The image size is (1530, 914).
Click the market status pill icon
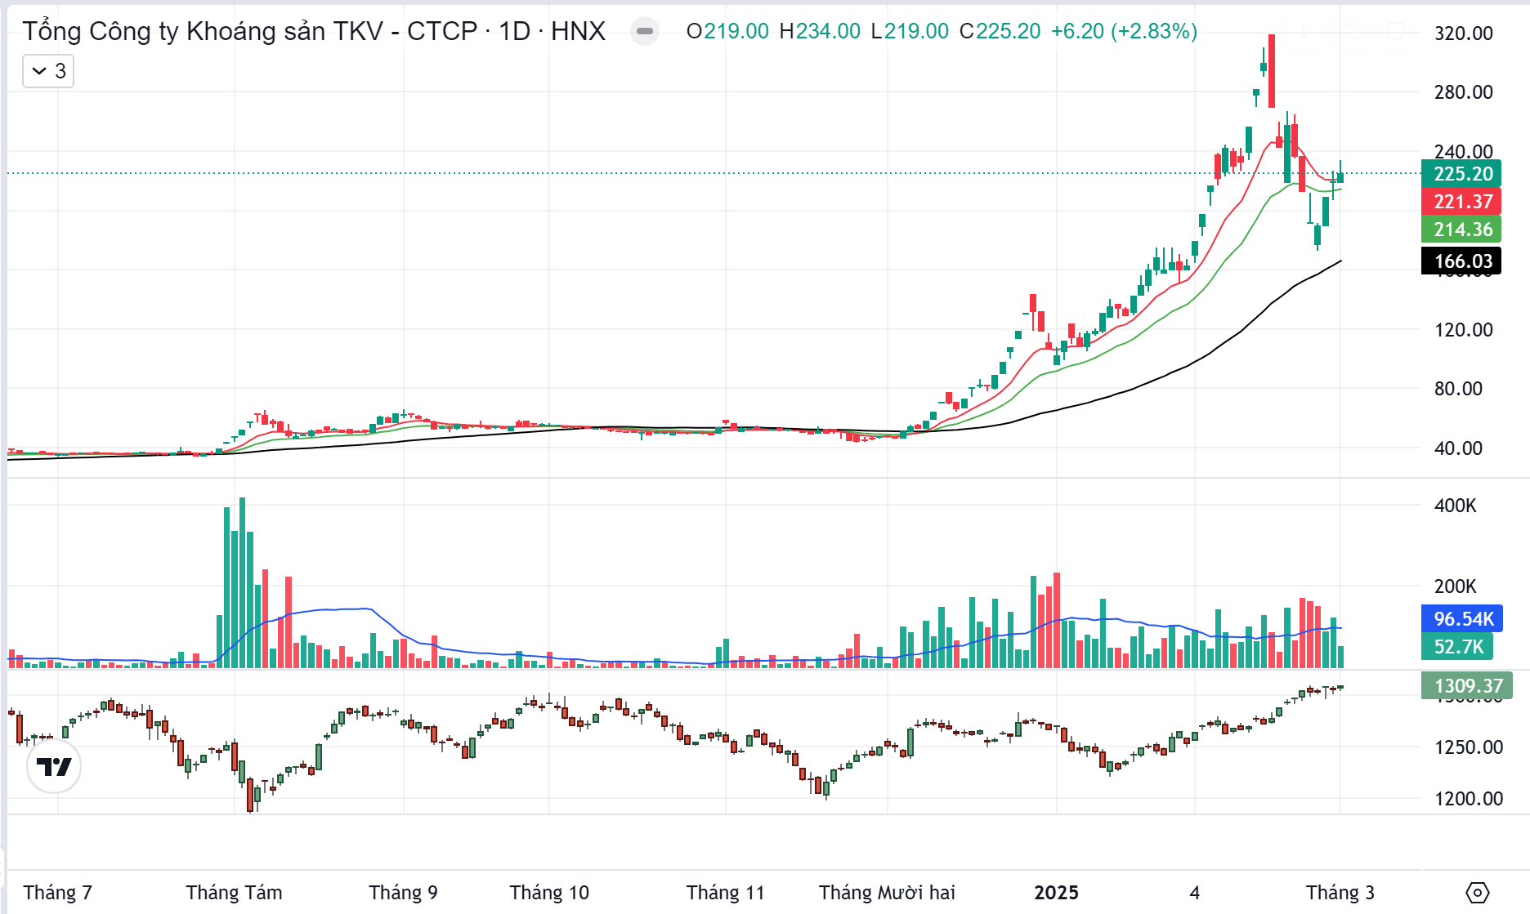(645, 32)
